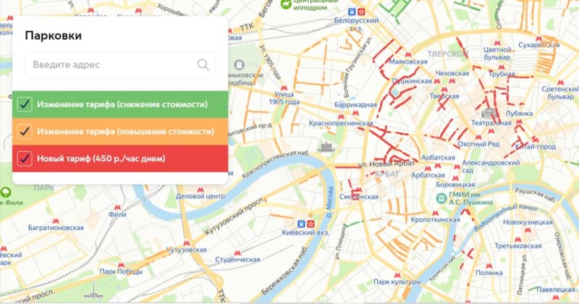The width and height of the screenshot is (579, 304).
Task: Click the Кутузовская metro station icon
Action: point(187,243)
